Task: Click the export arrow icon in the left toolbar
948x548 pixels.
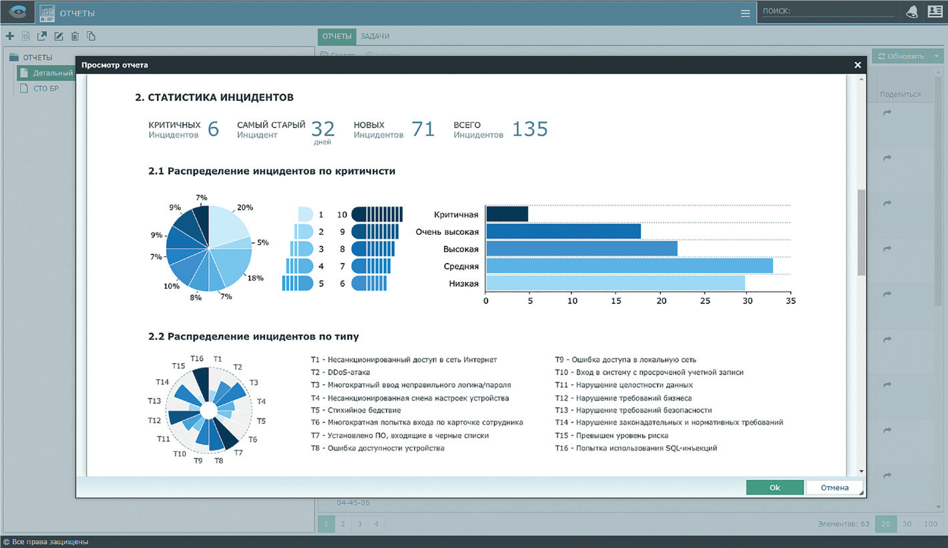Action: 41,36
